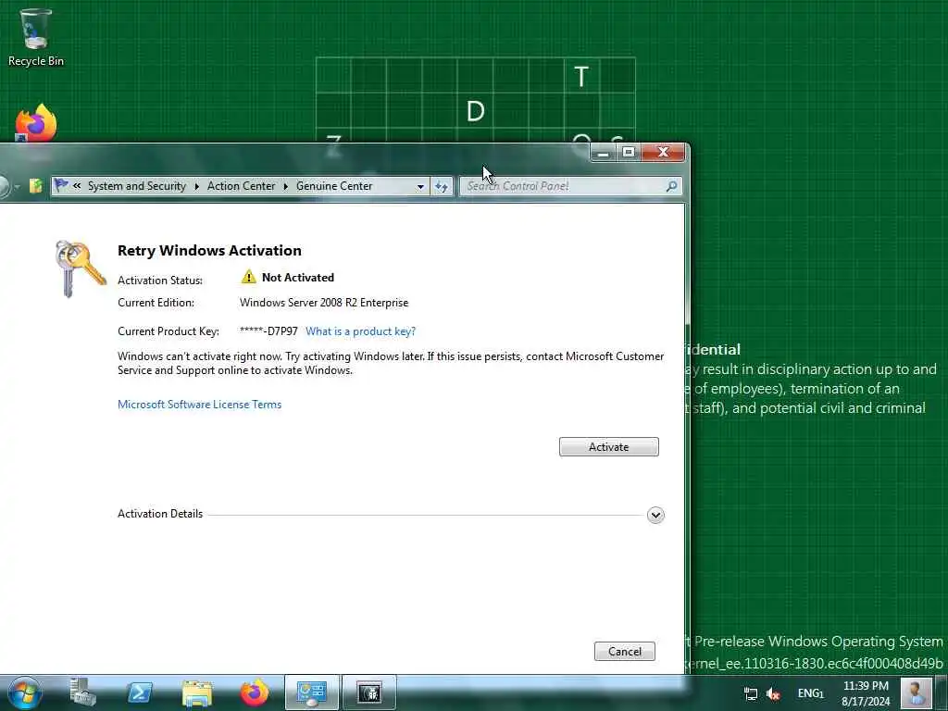The width and height of the screenshot is (948, 711).
Task: Launch PowerShell from taskbar
Action: click(x=139, y=692)
